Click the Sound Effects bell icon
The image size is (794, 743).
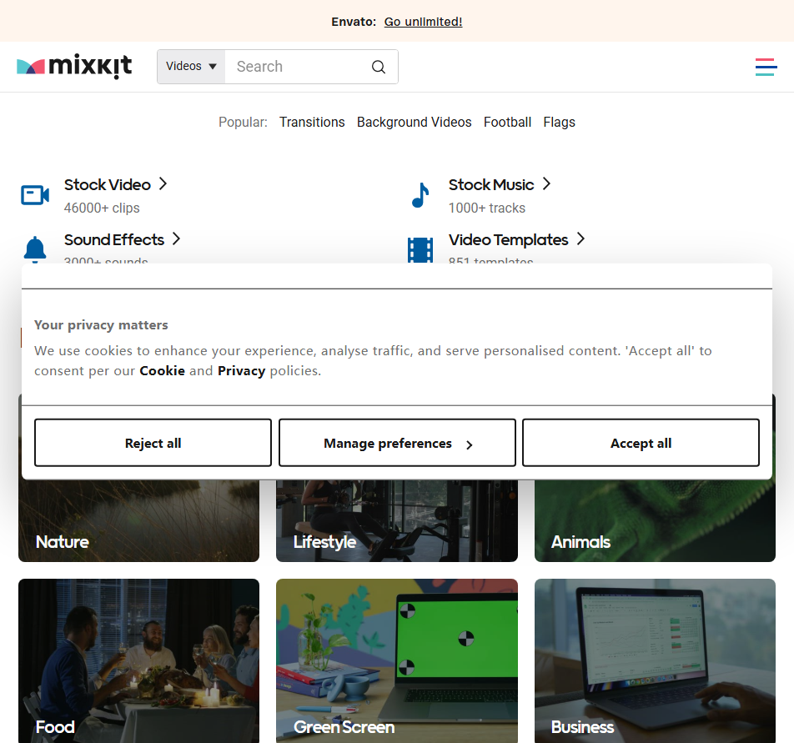(35, 249)
